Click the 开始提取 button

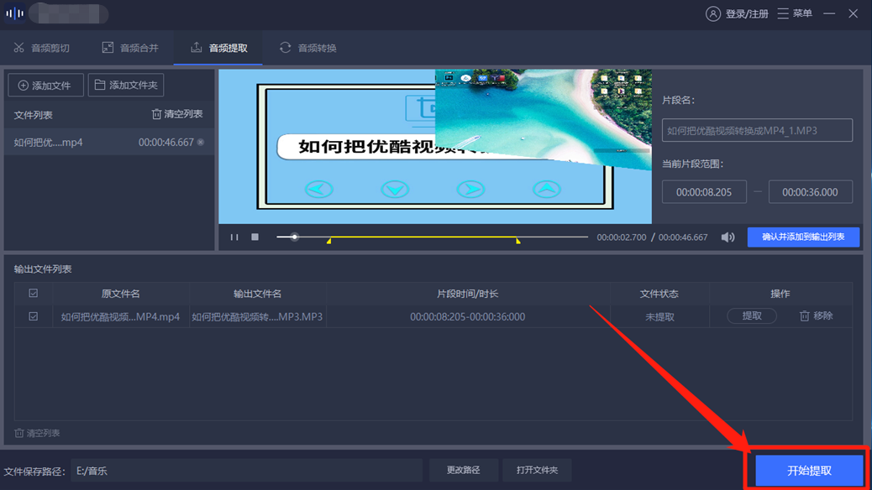[x=809, y=471]
